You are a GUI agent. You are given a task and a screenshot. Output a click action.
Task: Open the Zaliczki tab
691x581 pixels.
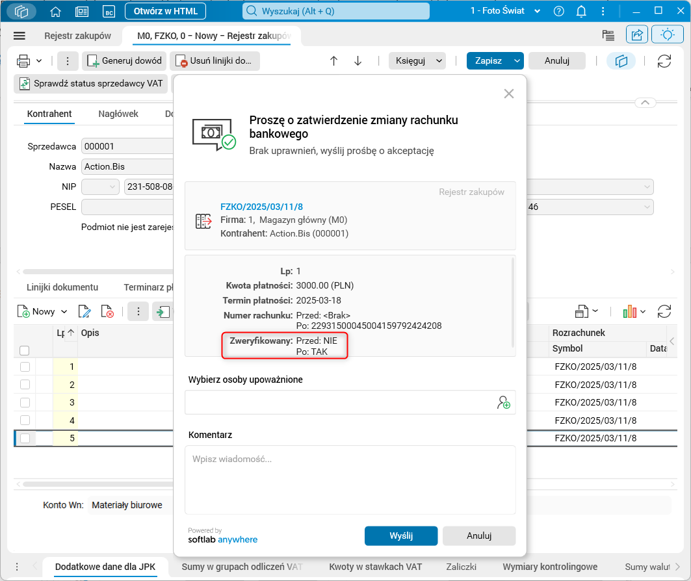461,567
